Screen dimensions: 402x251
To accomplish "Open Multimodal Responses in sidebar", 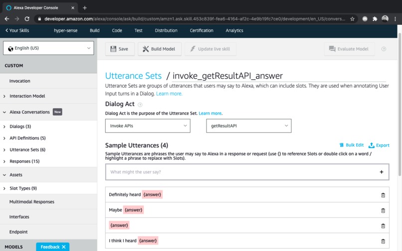I will point(32,202).
